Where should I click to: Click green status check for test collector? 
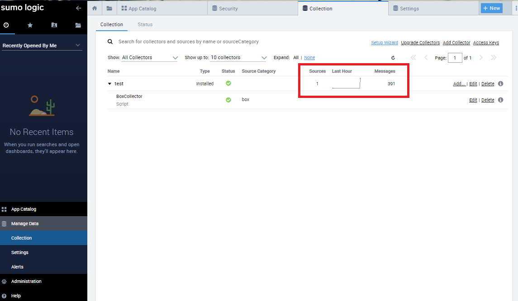[228, 83]
